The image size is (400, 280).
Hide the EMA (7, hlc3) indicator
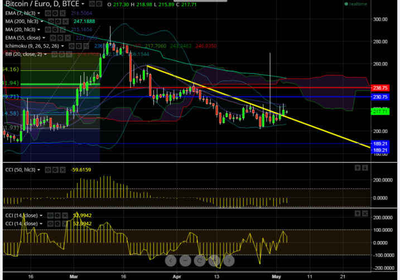(x=48, y=13)
